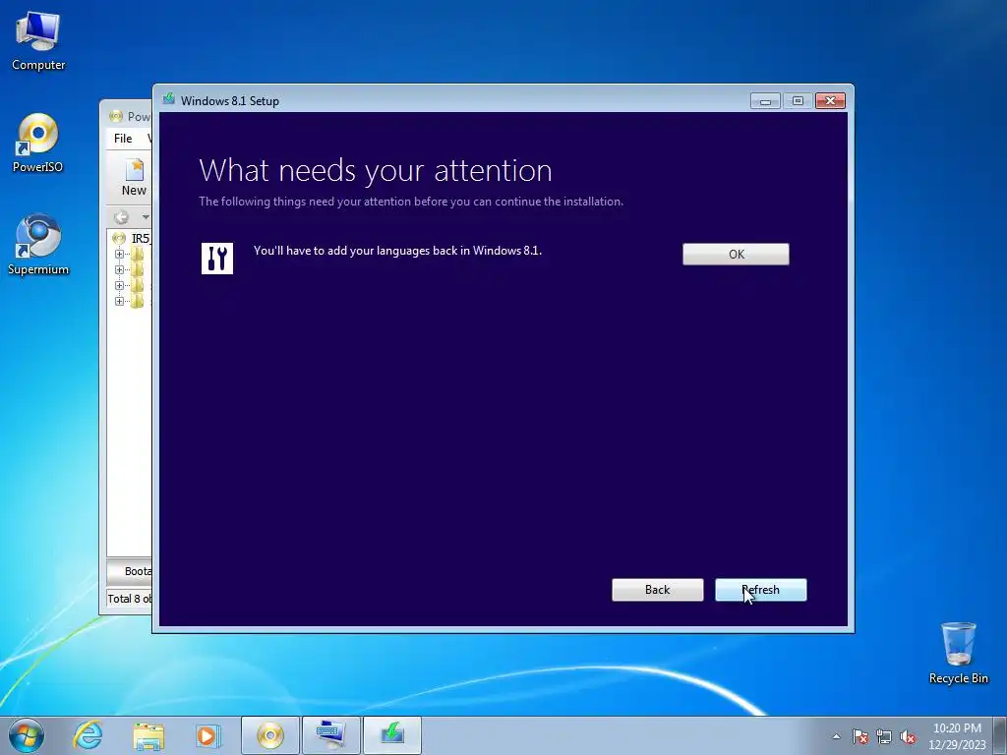The width and height of the screenshot is (1007, 755).
Task: Minimize the Windows 8.1 Setup window
Action: click(765, 101)
